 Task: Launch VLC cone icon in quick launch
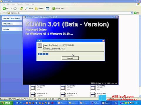coord(43,103)
